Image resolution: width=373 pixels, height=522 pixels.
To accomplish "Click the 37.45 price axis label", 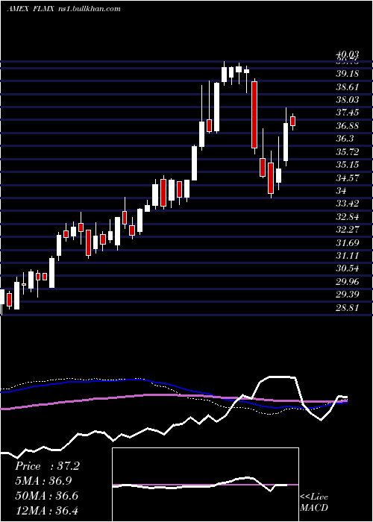I will pyautogui.click(x=347, y=113).
